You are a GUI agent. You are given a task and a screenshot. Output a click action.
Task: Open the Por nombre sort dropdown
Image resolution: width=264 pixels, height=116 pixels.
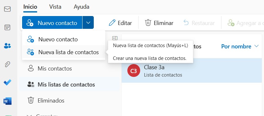click(240, 46)
